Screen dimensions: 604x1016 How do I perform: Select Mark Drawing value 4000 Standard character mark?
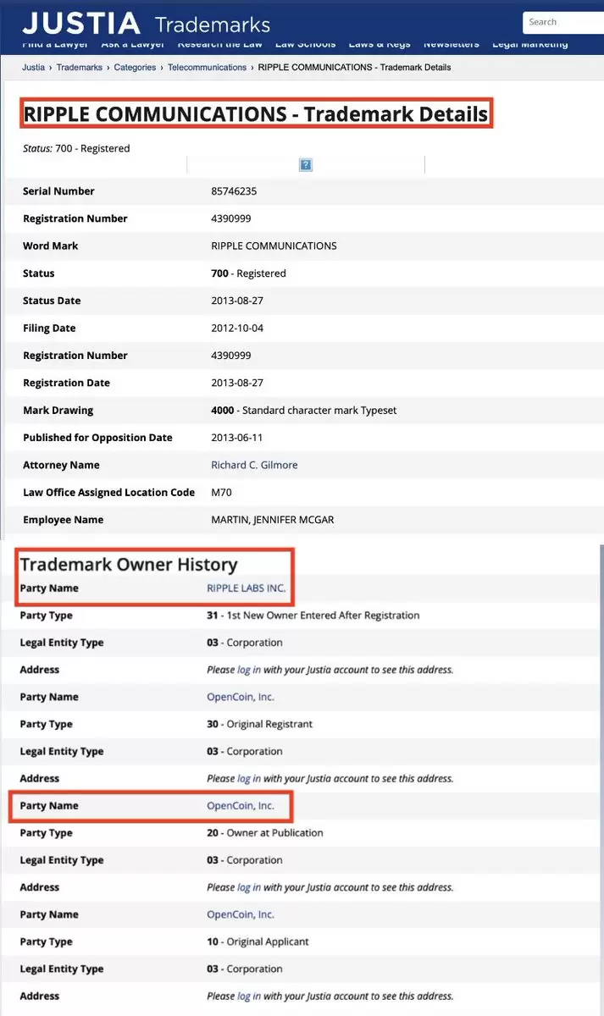303,410
